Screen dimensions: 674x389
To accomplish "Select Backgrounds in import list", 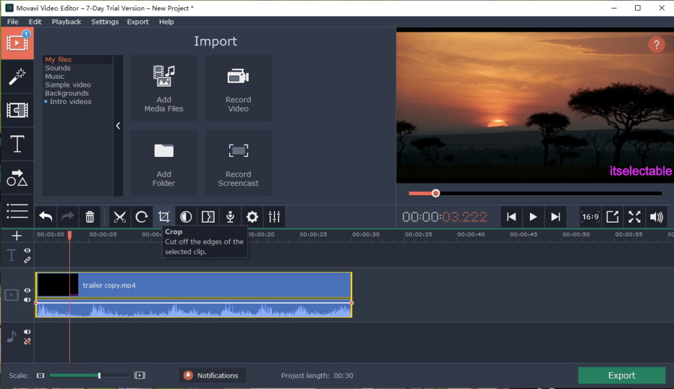I will [x=66, y=93].
